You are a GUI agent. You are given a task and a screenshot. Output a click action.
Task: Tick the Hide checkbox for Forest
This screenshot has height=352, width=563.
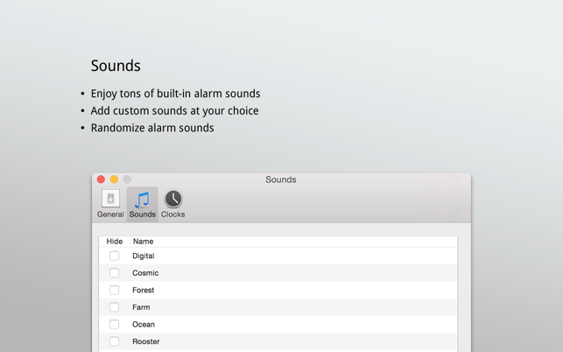pyautogui.click(x=114, y=290)
